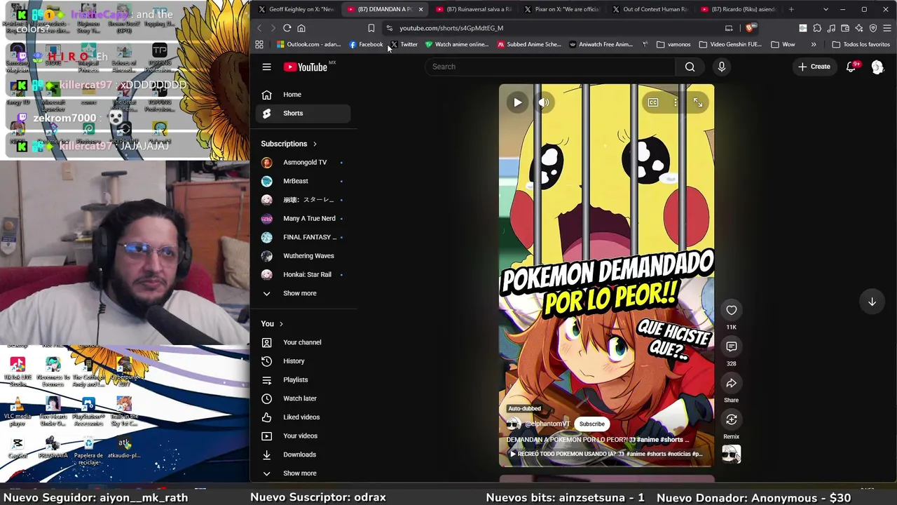Open the Todos los favoritos folder
The height and width of the screenshot is (505, 897).
861,44
